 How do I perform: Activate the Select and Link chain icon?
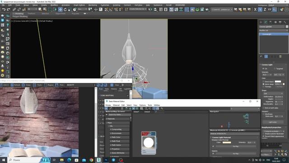point(14,10)
